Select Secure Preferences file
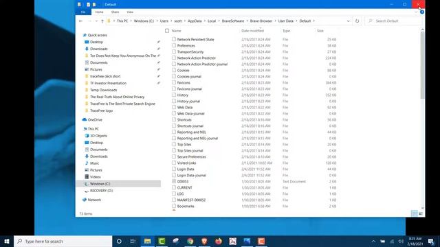440x247 pixels. [x=191, y=157]
